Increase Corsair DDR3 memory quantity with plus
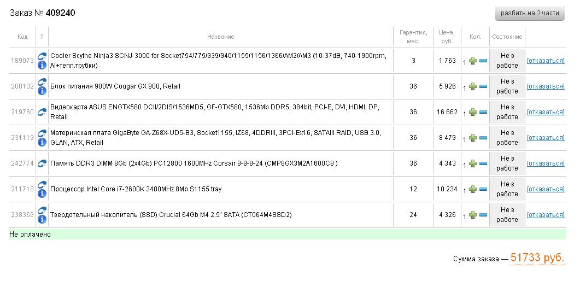 tap(472, 163)
